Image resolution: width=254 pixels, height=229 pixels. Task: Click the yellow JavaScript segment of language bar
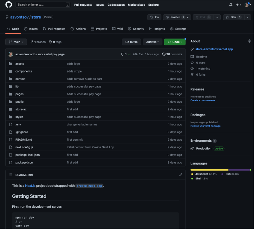(x=209, y=170)
